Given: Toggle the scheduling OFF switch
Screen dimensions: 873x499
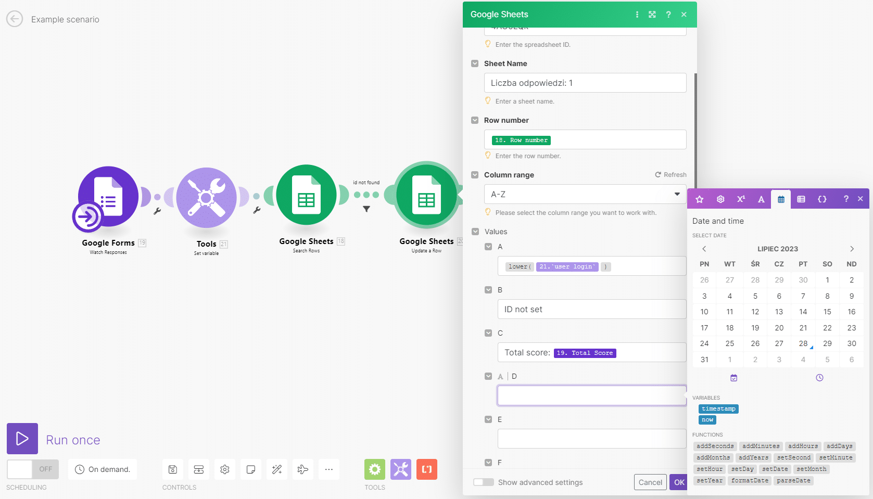Looking at the screenshot, I should (x=33, y=469).
